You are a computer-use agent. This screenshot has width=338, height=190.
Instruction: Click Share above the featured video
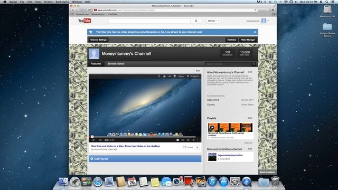(x=181, y=76)
